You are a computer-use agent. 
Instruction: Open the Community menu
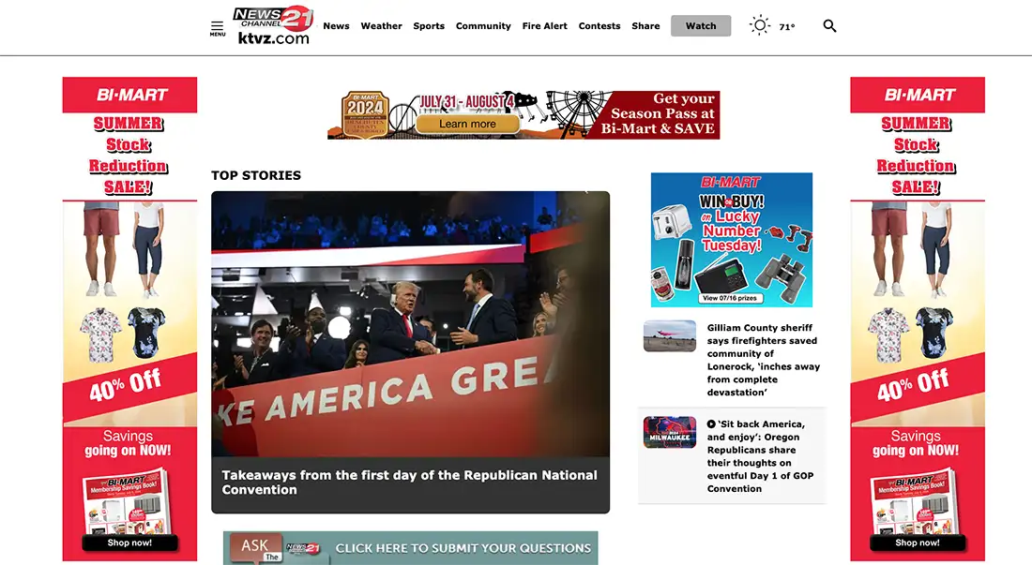point(483,25)
